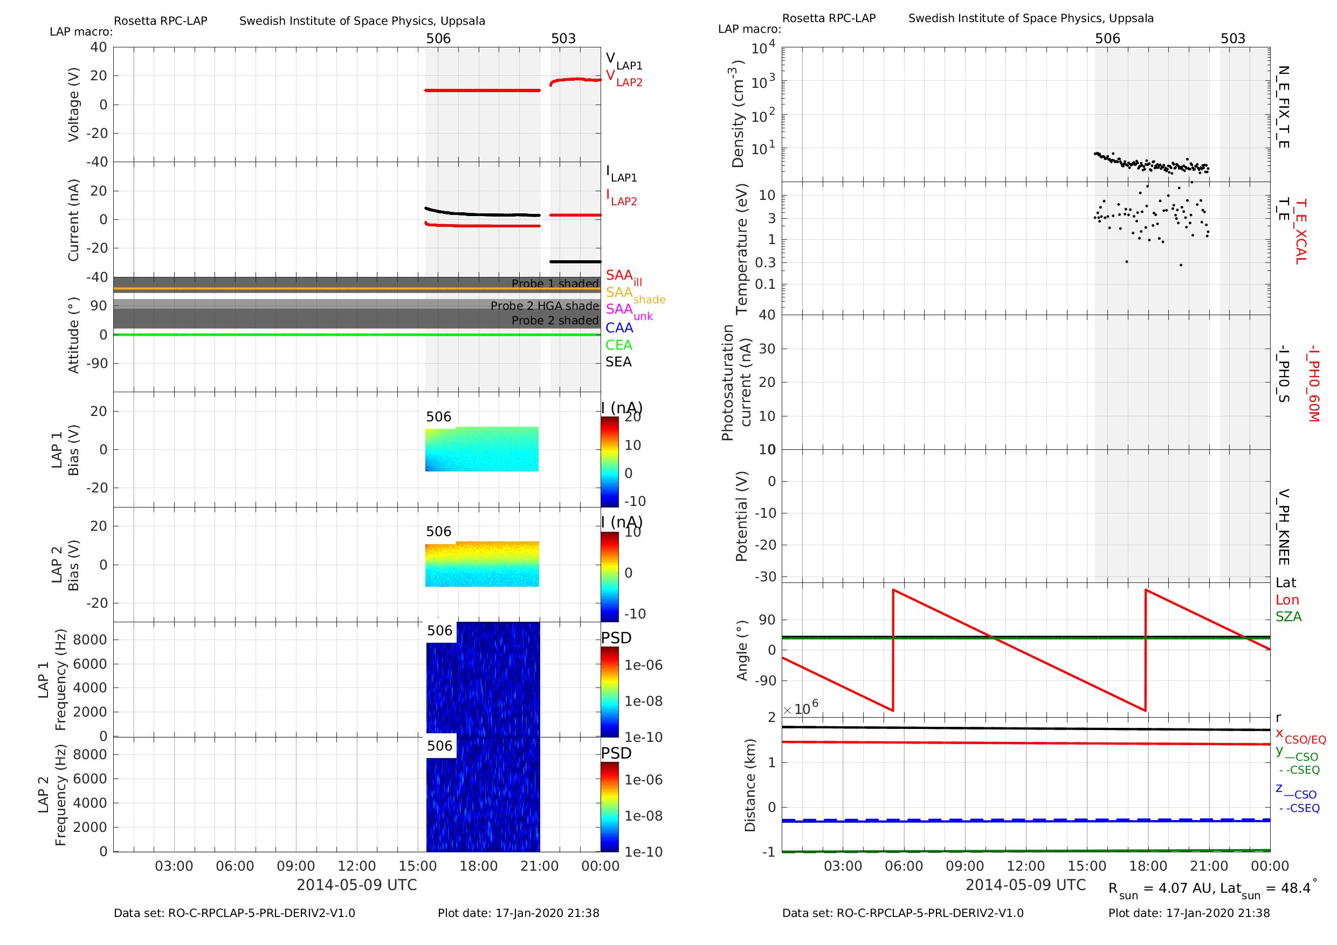This screenshot has height=945, width=1337.
Task: Click the LAP 2 frequency PSD colorbar
Action: coord(610,807)
